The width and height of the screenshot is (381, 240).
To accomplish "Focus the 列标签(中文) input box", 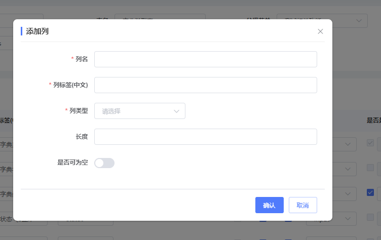I will coord(205,85).
